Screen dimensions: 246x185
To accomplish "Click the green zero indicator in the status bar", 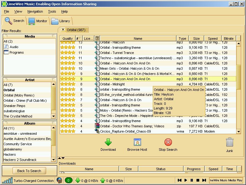I will (x=68, y=181).
